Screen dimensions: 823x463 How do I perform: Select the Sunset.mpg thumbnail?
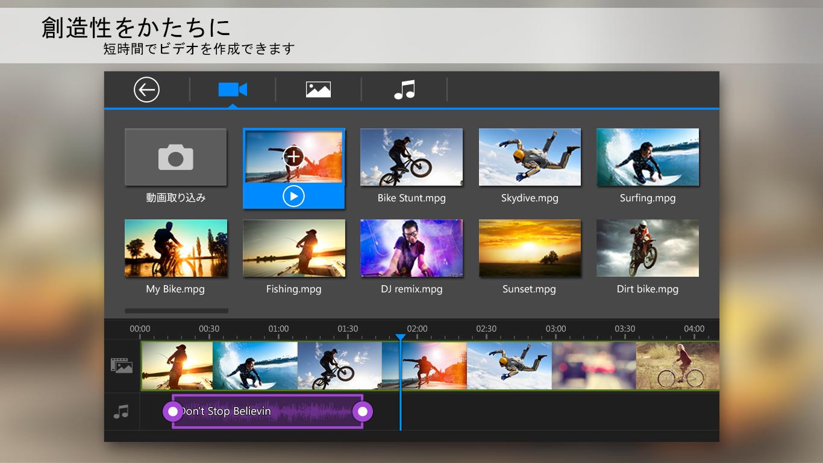click(530, 248)
